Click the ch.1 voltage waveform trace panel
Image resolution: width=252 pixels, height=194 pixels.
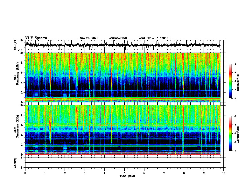tap(124, 45)
